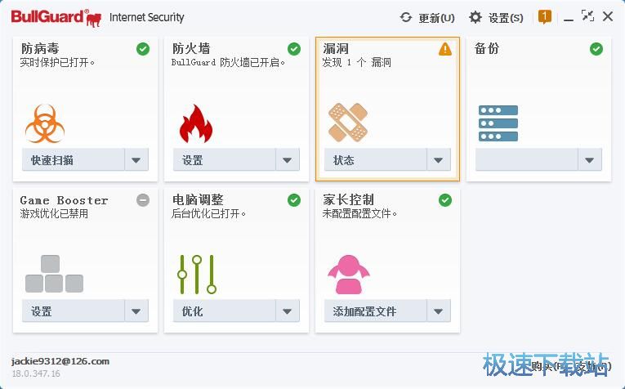The image size is (625, 389).
Task: Open the 设置(S) menu
Action: pos(496,17)
